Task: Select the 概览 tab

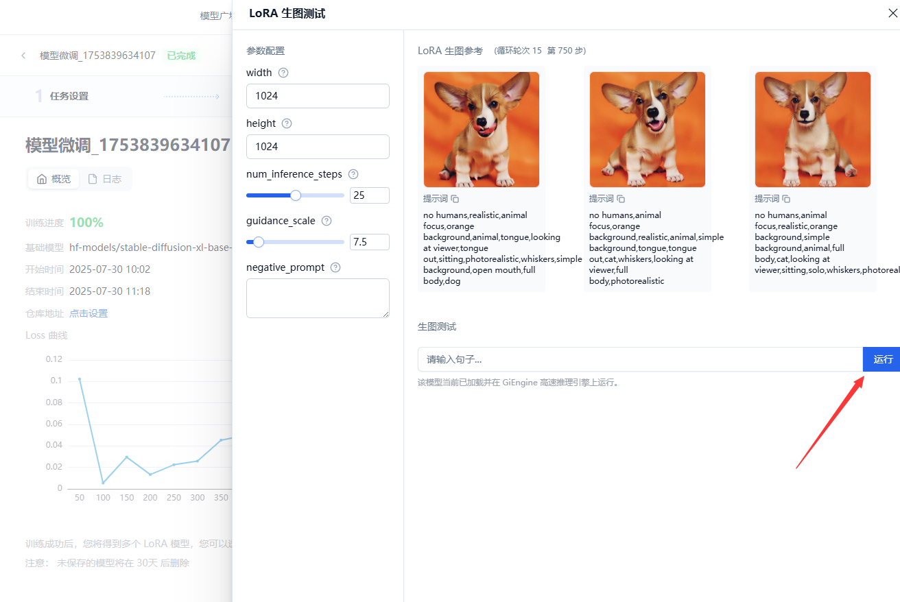Action: coord(54,179)
